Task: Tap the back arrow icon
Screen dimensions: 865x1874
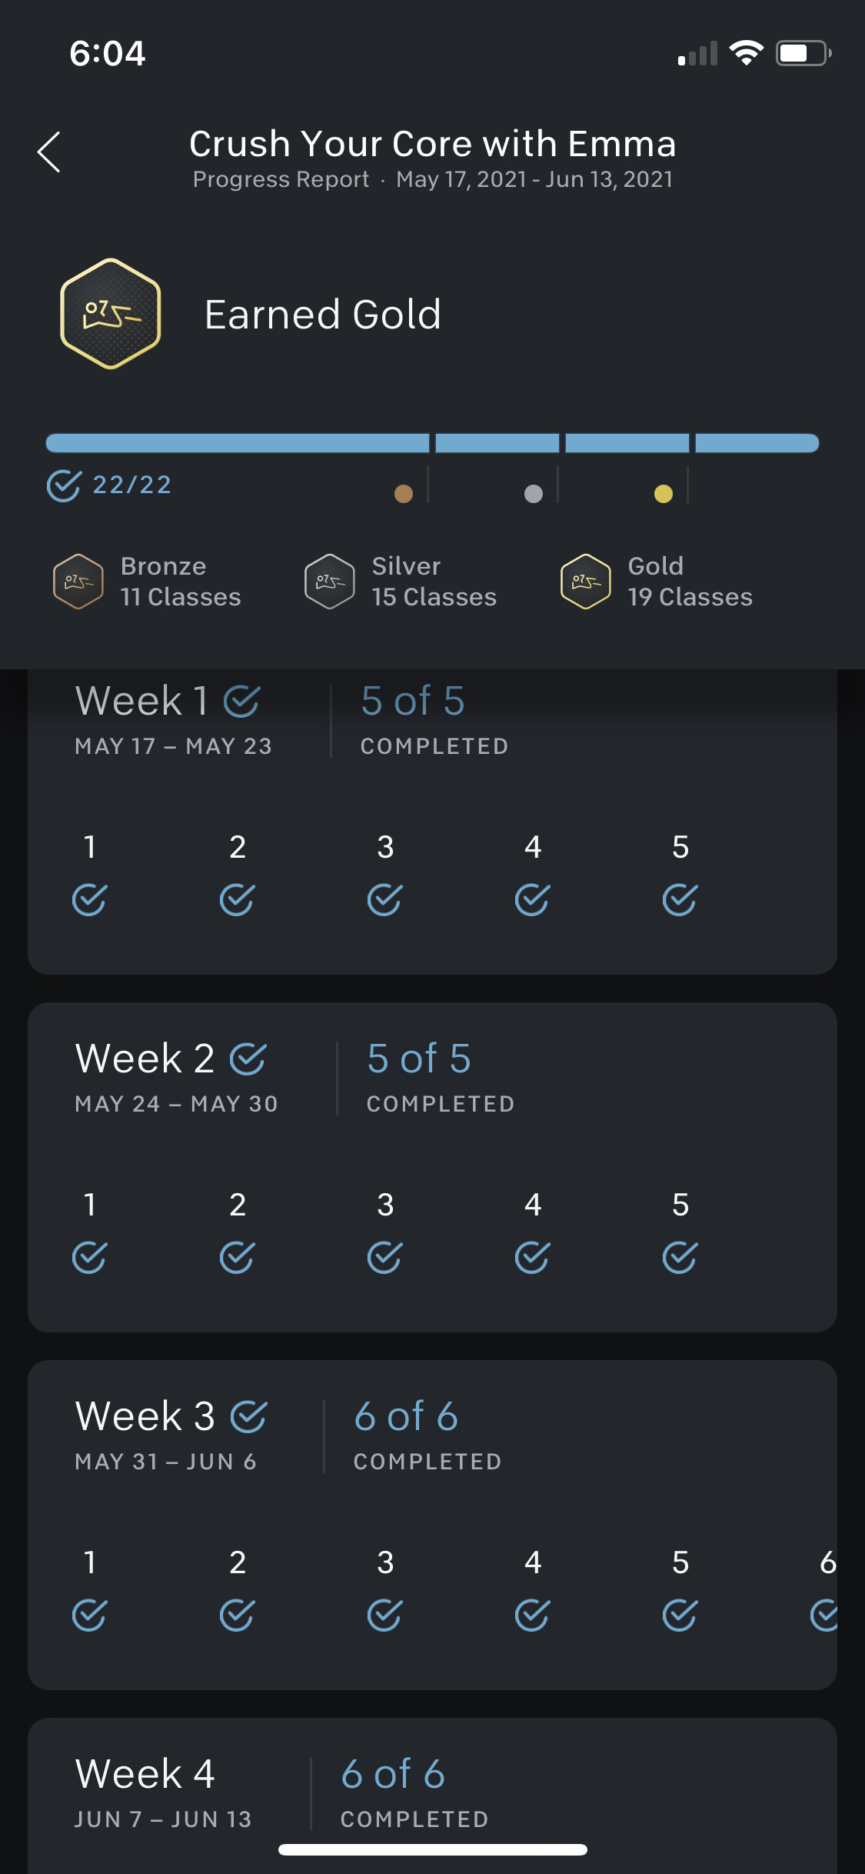Action: click(x=49, y=152)
